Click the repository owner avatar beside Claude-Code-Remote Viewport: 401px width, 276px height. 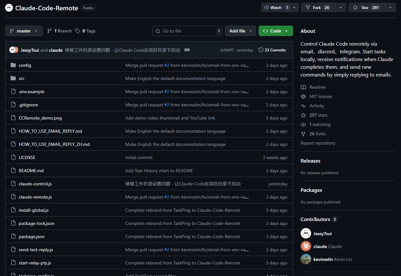(x=9, y=8)
